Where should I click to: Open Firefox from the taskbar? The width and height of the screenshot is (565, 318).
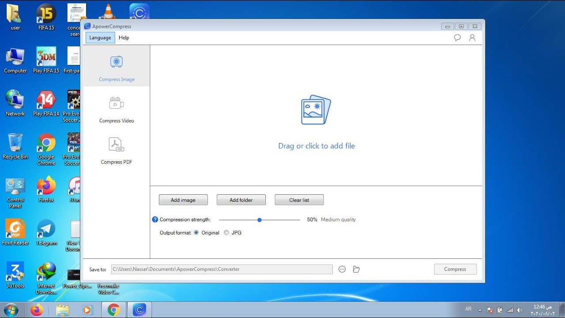click(x=37, y=310)
